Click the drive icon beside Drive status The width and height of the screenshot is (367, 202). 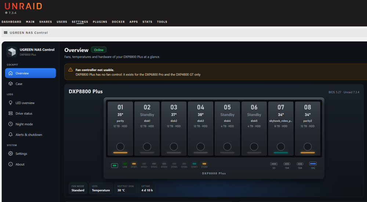11,113
